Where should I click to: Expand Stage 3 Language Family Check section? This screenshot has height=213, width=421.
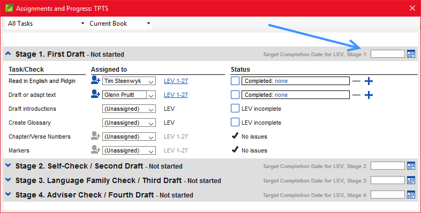coord(8,180)
